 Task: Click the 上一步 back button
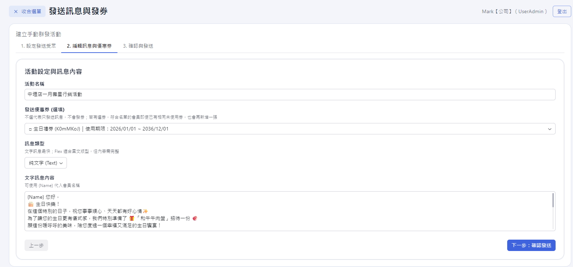36,245
